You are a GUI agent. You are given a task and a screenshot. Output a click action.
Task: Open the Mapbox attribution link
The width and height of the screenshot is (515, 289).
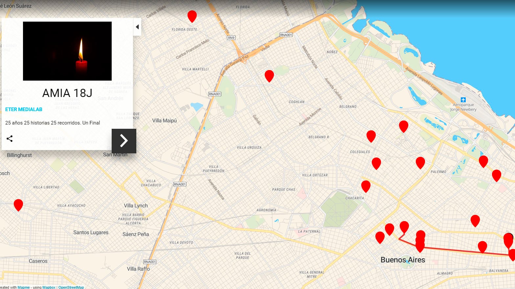click(49, 287)
